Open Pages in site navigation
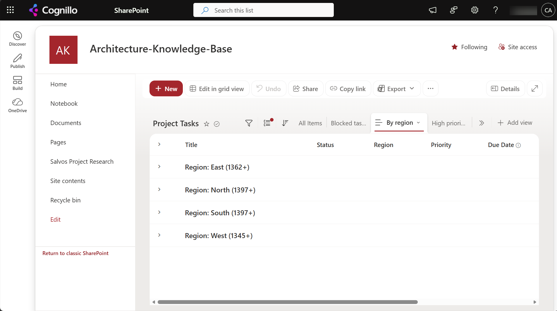 point(58,142)
